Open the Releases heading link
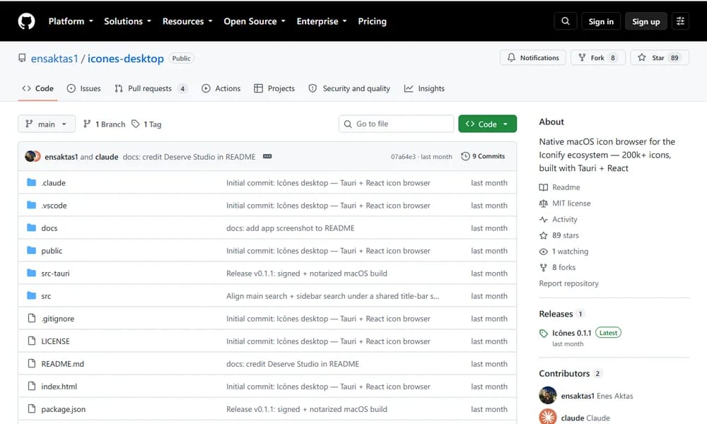The height and width of the screenshot is (424, 707). point(556,314)
